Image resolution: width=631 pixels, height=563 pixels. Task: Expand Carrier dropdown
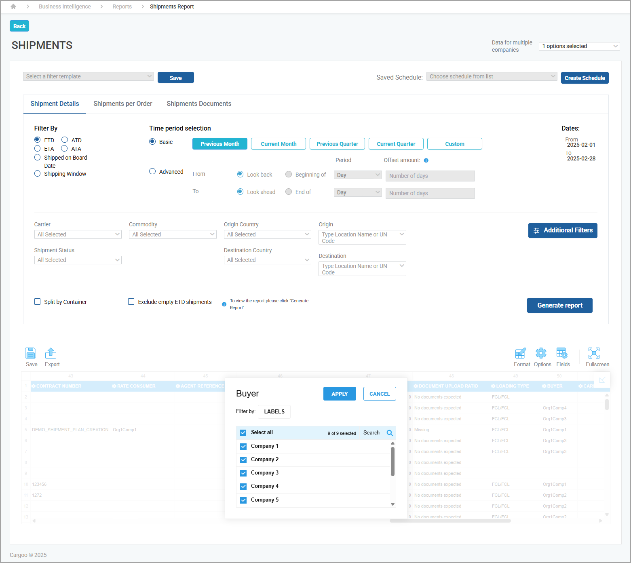78,234
